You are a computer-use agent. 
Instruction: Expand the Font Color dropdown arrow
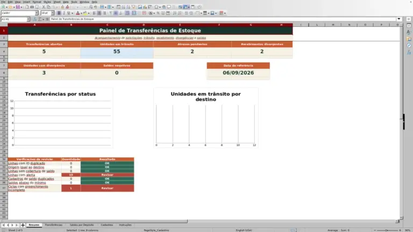coord(81,13)
